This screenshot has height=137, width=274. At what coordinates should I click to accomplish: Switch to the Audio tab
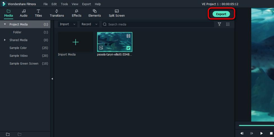pyautogui.click(x=24, y=13)
